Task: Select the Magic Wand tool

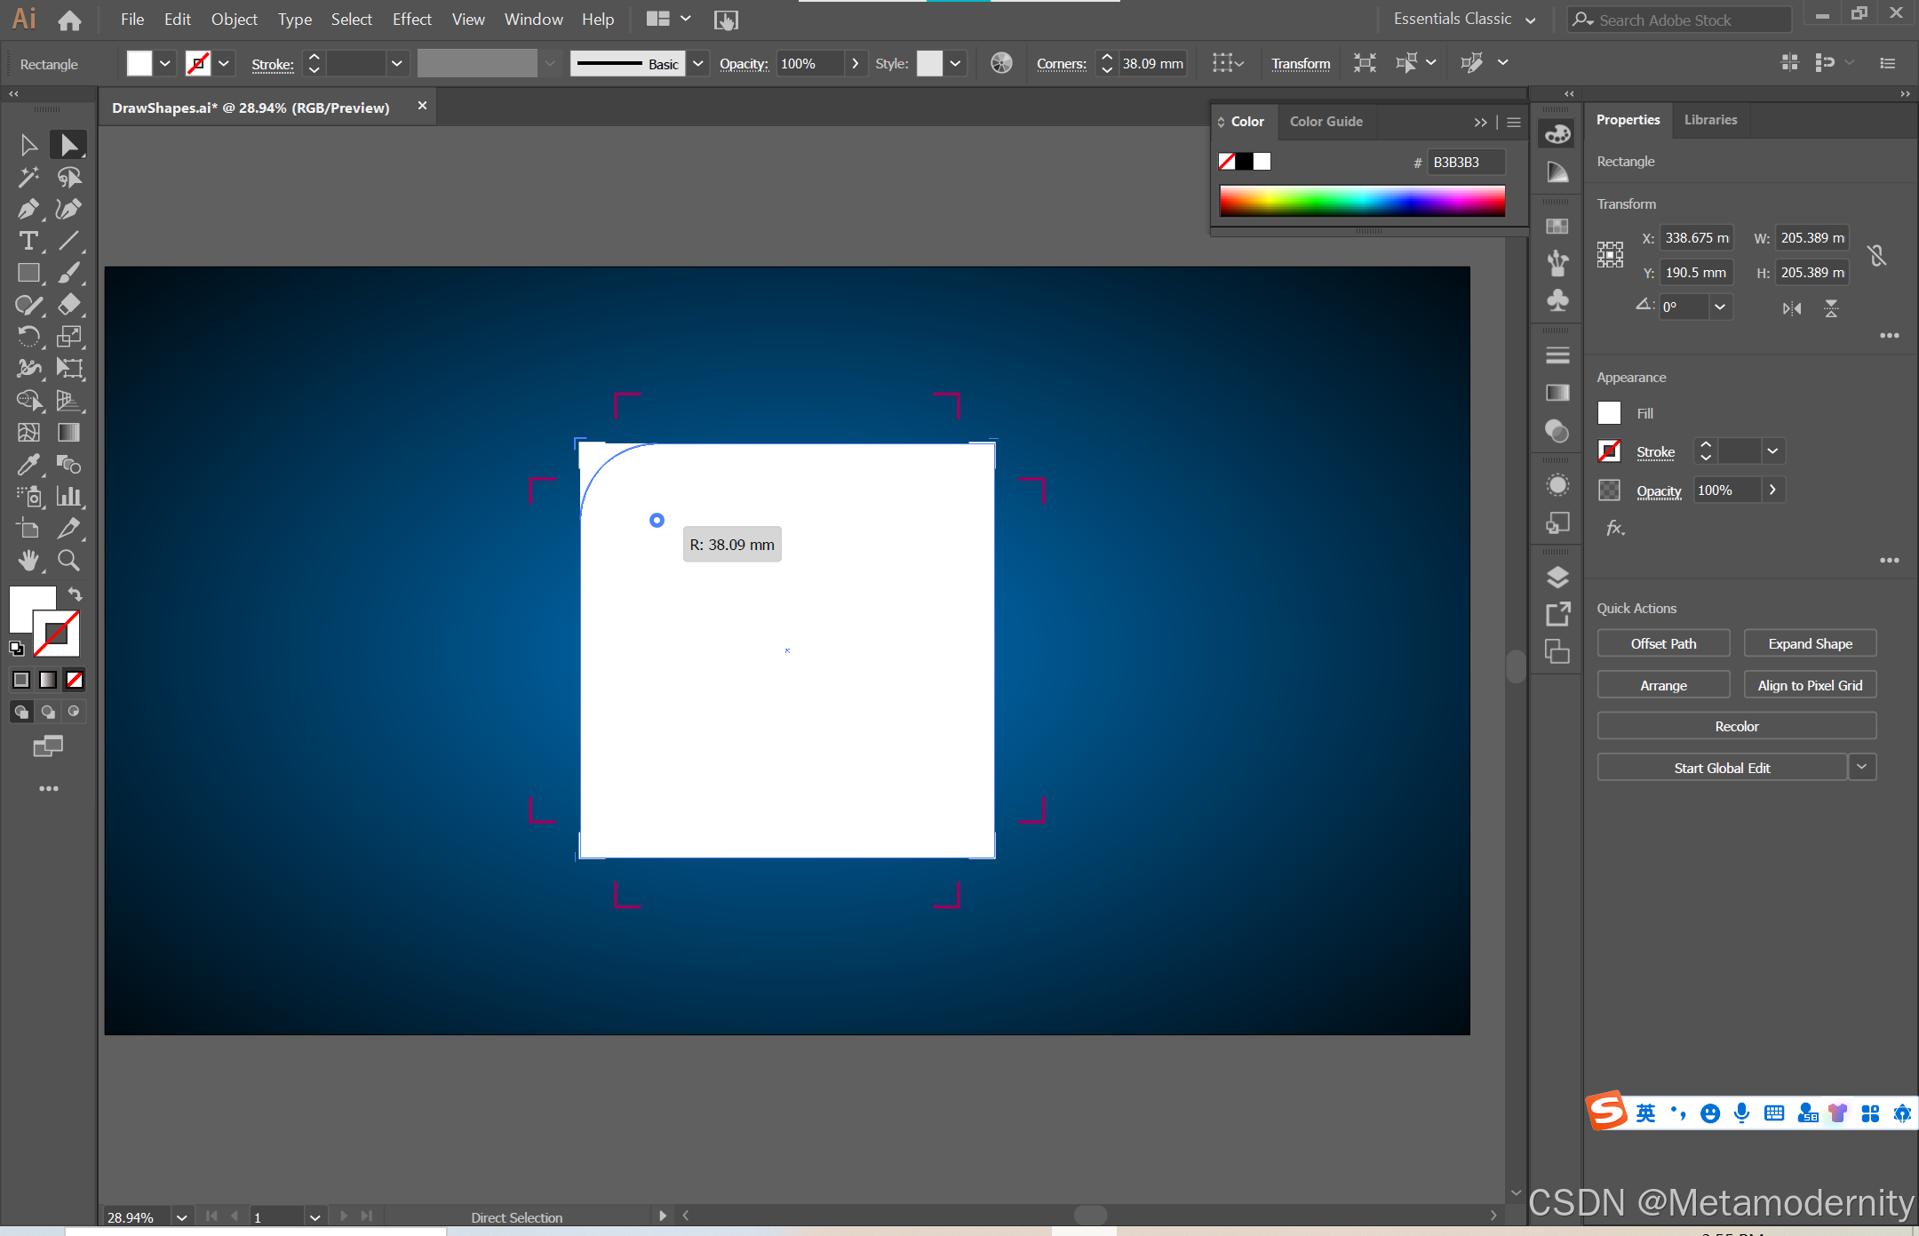Action: tap(28, 177)
